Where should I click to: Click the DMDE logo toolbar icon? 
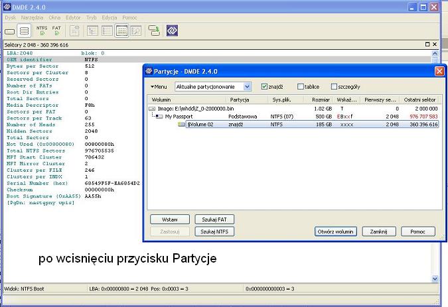[x=172, y=31]
